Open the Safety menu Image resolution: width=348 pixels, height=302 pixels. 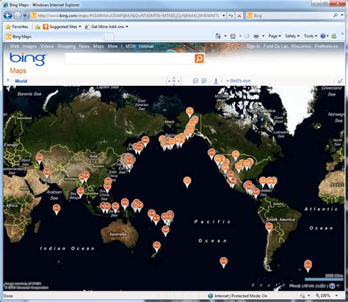[x=292, y=36]
